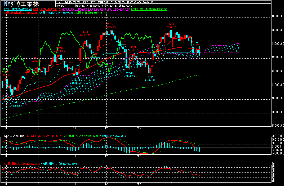285x186 pixels.
Task: Click the 終43239.50 closing value in header
Action: point(125,6)
